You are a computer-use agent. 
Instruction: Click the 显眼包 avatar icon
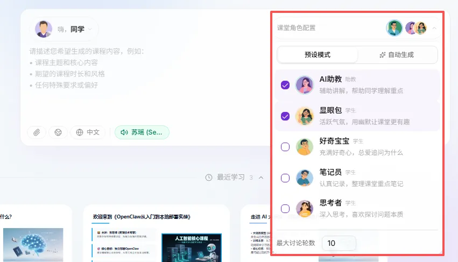click(305, 116)
